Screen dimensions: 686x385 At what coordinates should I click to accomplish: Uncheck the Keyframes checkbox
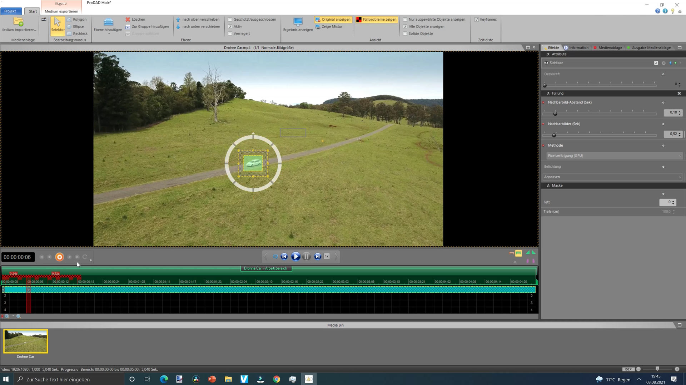[477, 20]
